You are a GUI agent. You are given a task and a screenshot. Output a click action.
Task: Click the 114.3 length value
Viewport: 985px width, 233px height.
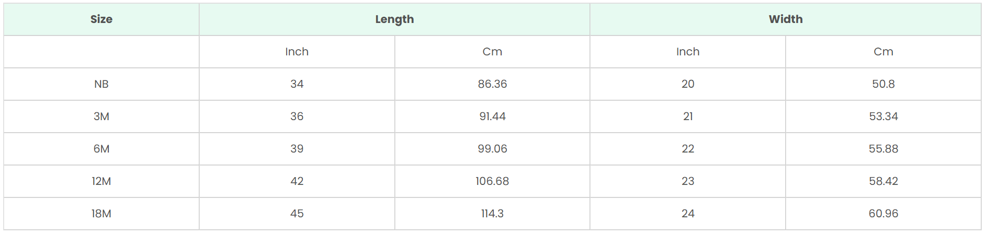(492, 214)
